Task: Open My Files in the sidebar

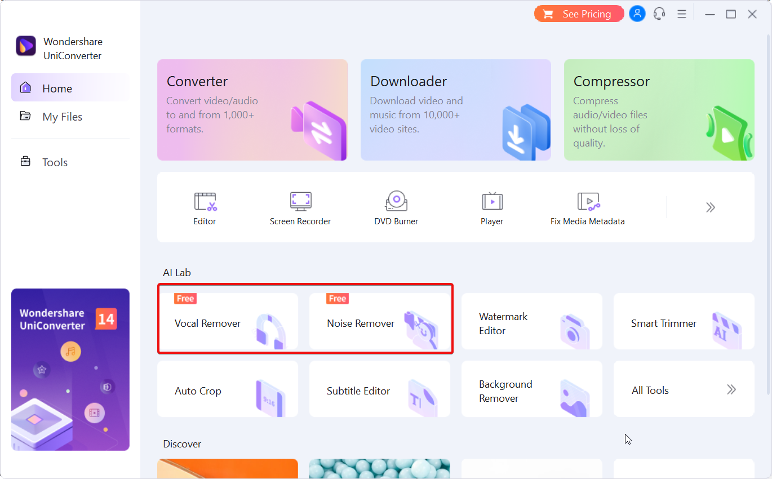Action: click(70, 117)
